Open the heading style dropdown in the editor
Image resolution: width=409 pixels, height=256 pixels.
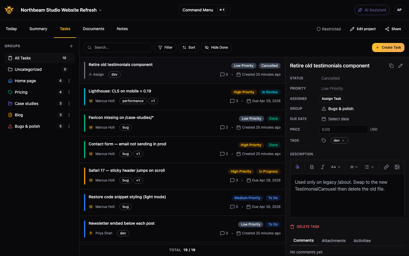point(354,167)
